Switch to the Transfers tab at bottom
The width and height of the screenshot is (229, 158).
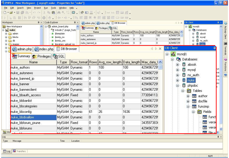click(19, 151)
